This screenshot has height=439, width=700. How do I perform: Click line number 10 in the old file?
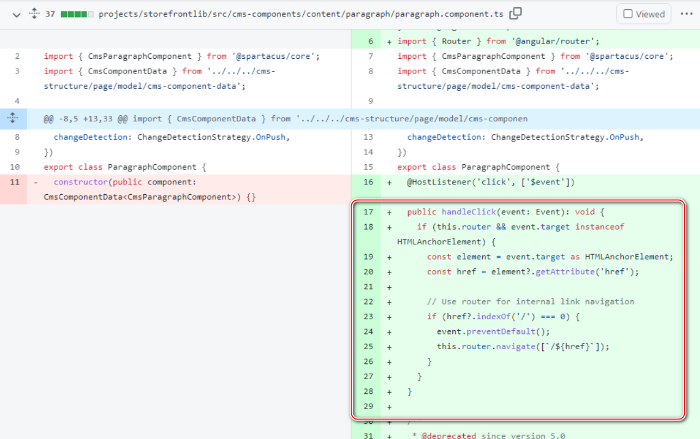[x=15, y=167]
